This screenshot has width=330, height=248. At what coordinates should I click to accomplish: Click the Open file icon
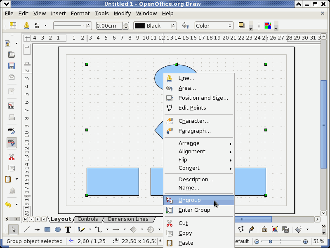coord(12,55)
